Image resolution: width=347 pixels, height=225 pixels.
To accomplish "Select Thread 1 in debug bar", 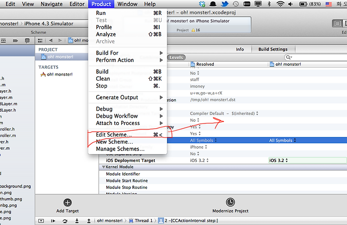I will pos(141,220).
